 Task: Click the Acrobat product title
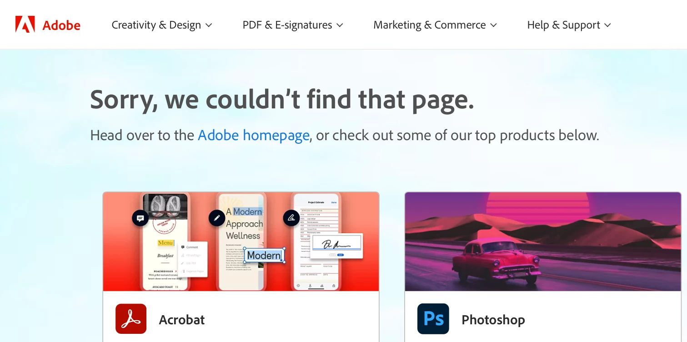(182, 320)
